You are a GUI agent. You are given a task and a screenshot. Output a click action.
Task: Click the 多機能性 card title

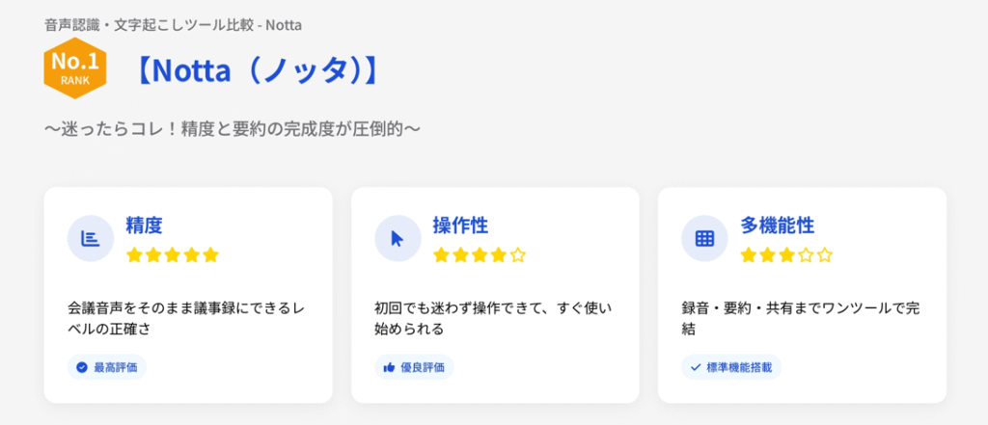(x=777, y=226)
